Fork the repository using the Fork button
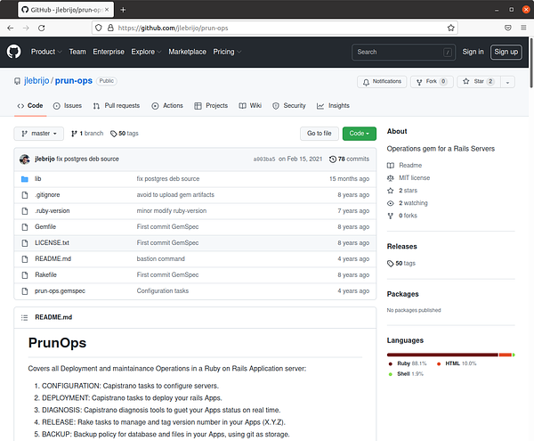 point(436,81)
